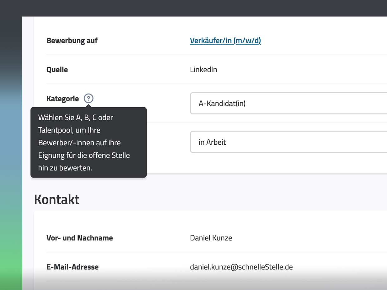Click the 'Quelle' field label
Viewport: 387px width, 290px height.
(57, 70)
